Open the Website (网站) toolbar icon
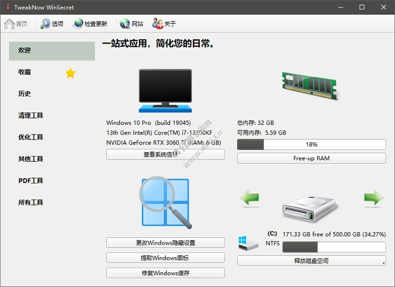Screen dimensions: 395x287 (x=125, y=23)
